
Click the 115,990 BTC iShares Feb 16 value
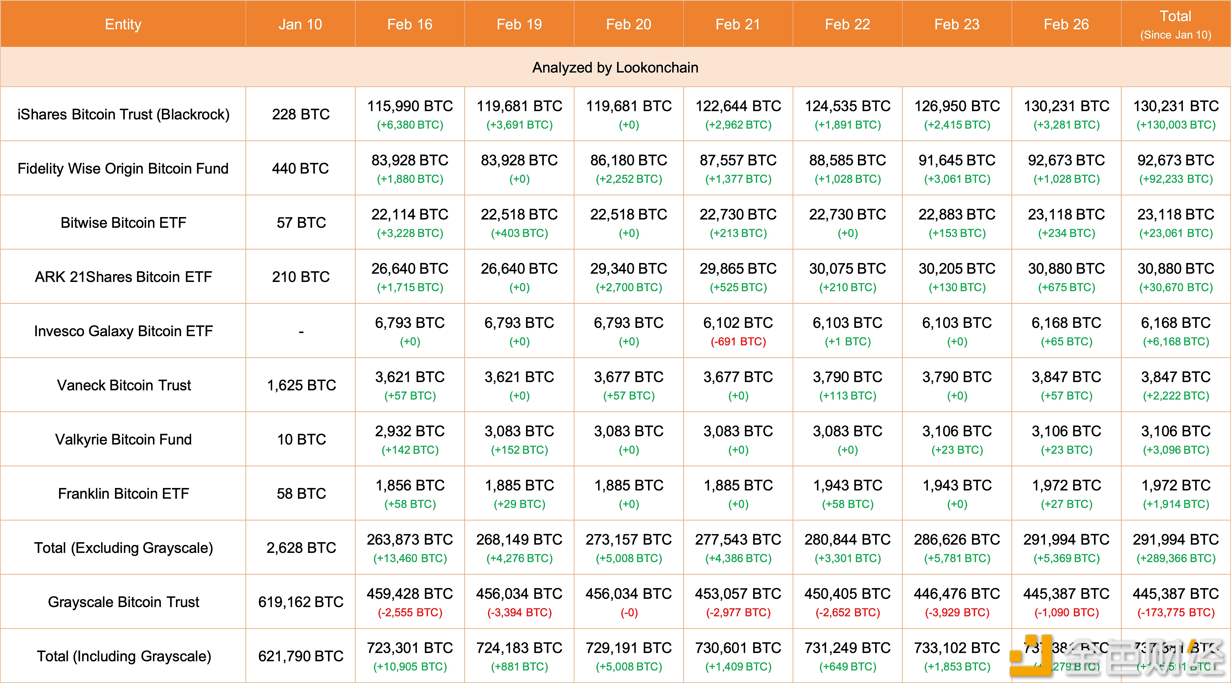point(410,106)
